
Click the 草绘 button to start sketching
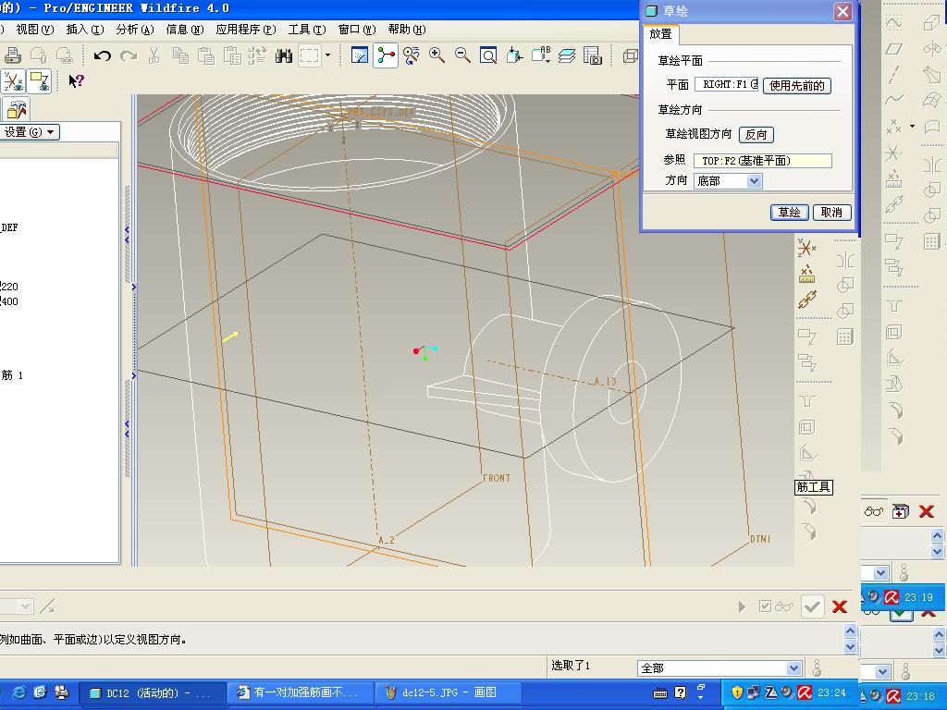click(x=790, y=213)
